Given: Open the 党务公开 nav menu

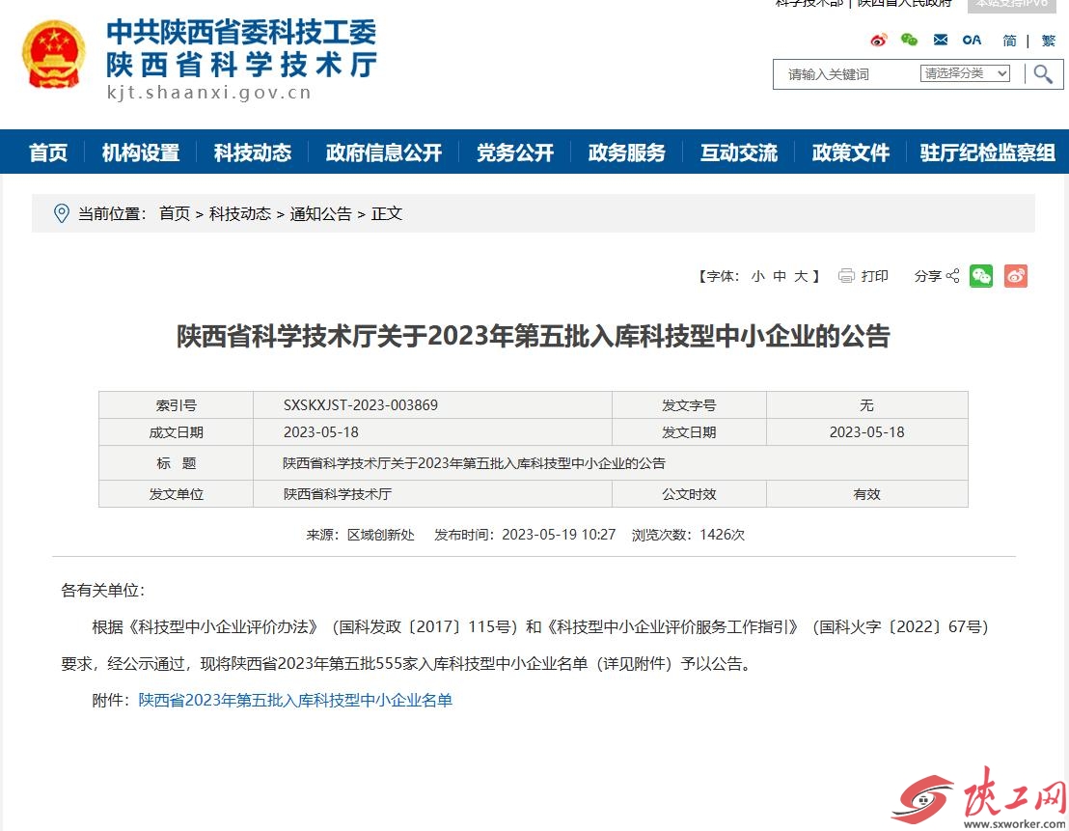Looking at the screenshot, I should (x=515, y=152).
